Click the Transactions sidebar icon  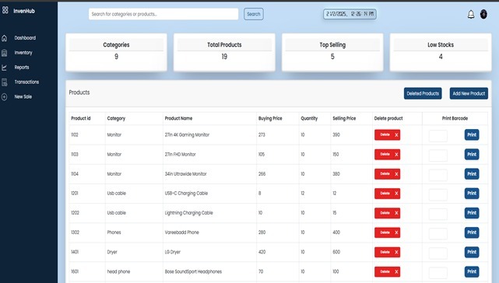pyautogui.click(x=5, y=82)
